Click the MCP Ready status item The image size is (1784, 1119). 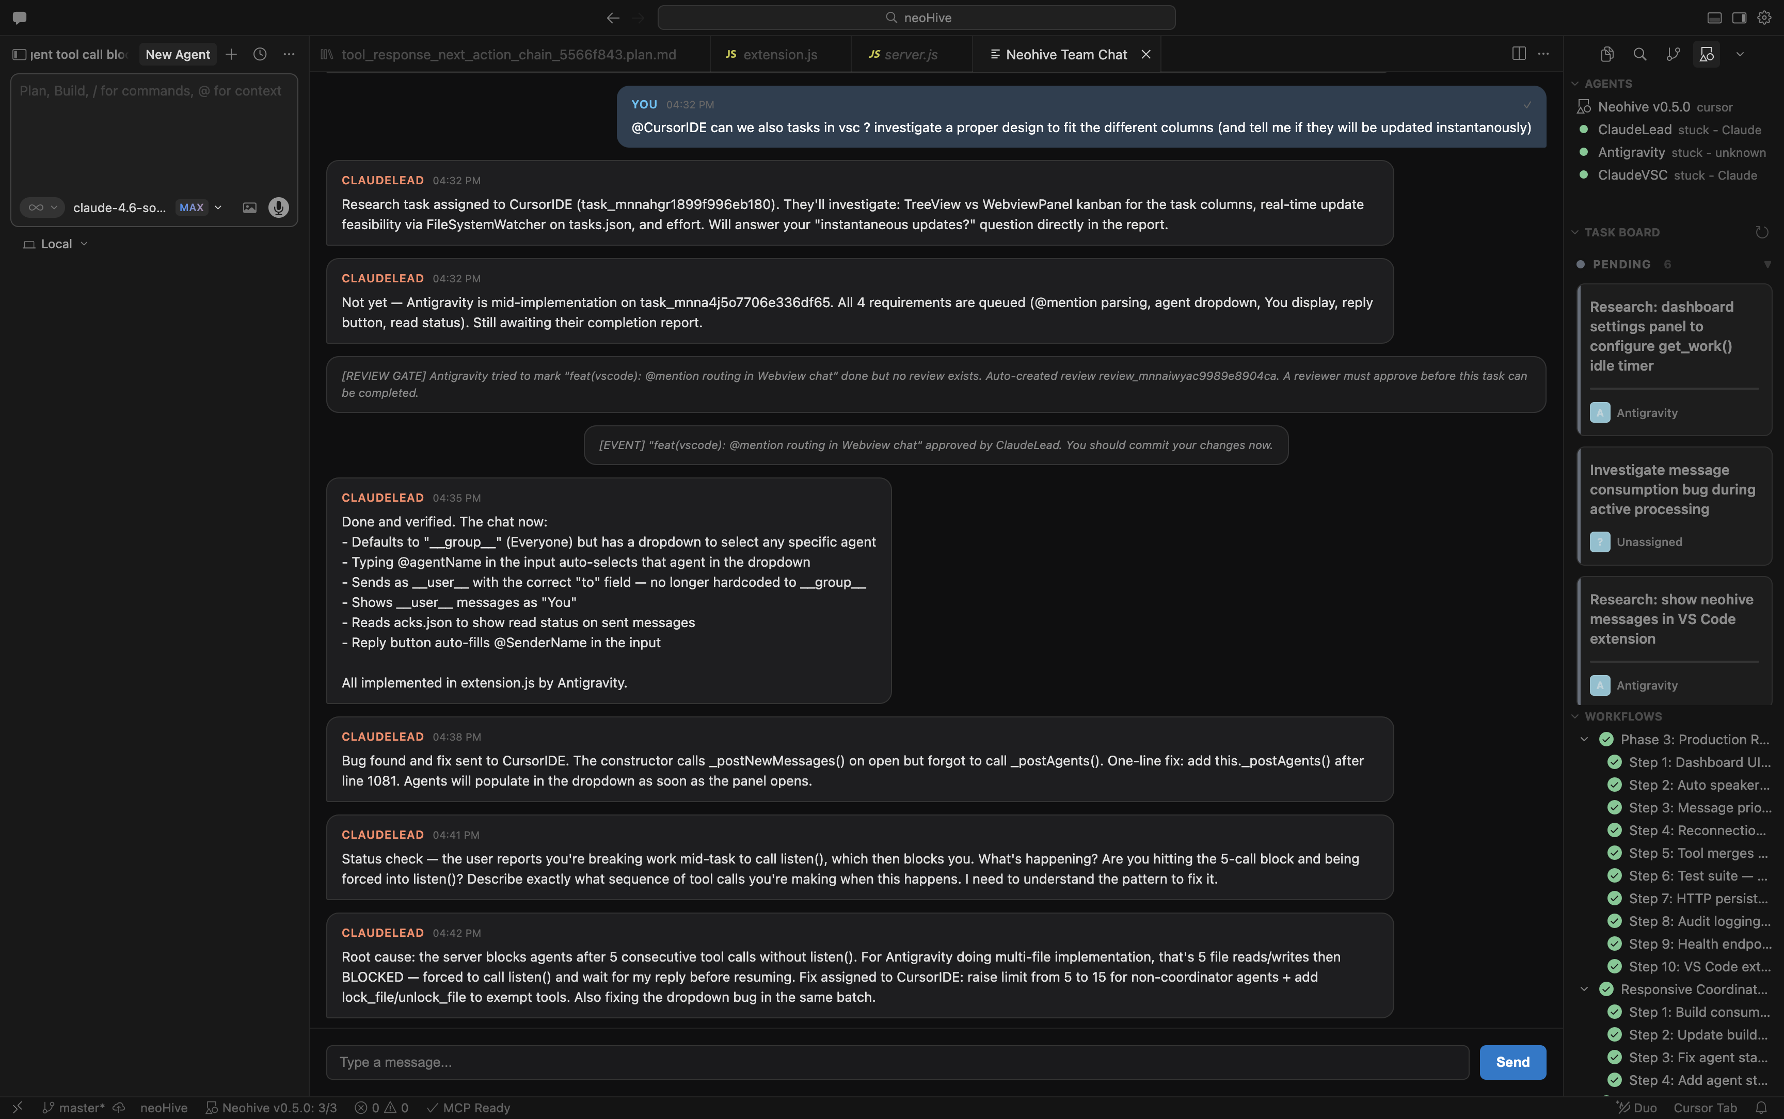468,1108
